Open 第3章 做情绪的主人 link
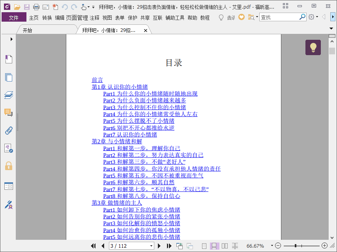The height and width of the screenshot is (252, 337). pos(117,203)
